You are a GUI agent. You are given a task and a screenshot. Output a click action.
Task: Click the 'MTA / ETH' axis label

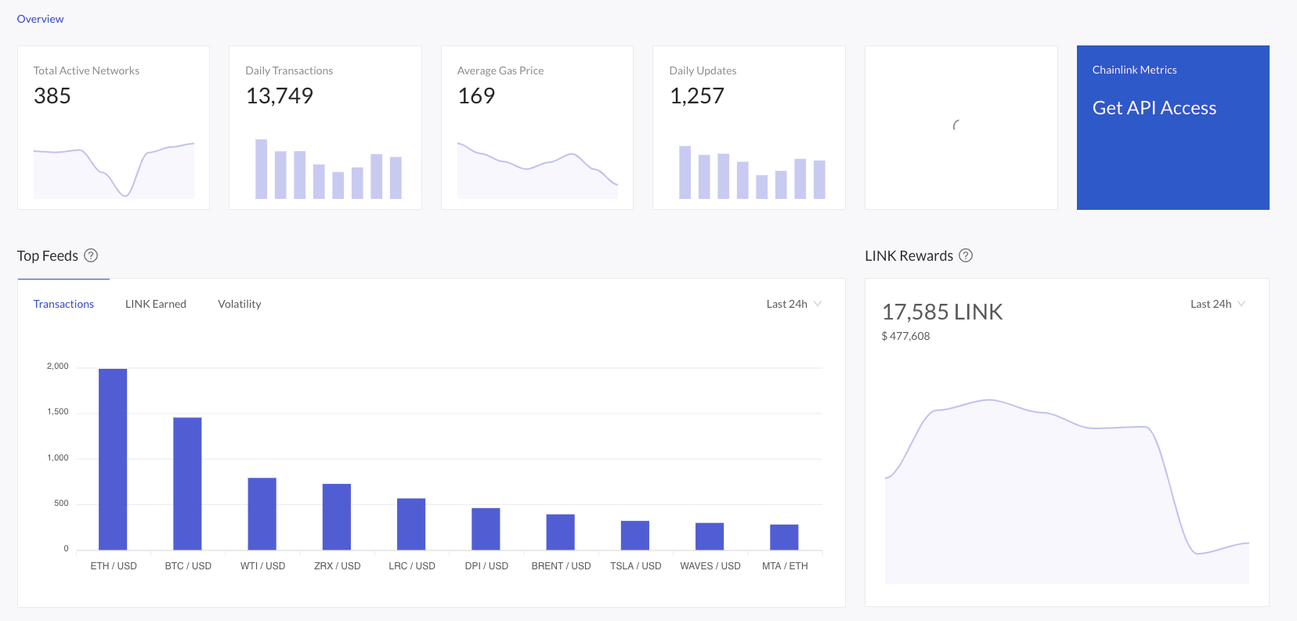(x=785, y=566)
